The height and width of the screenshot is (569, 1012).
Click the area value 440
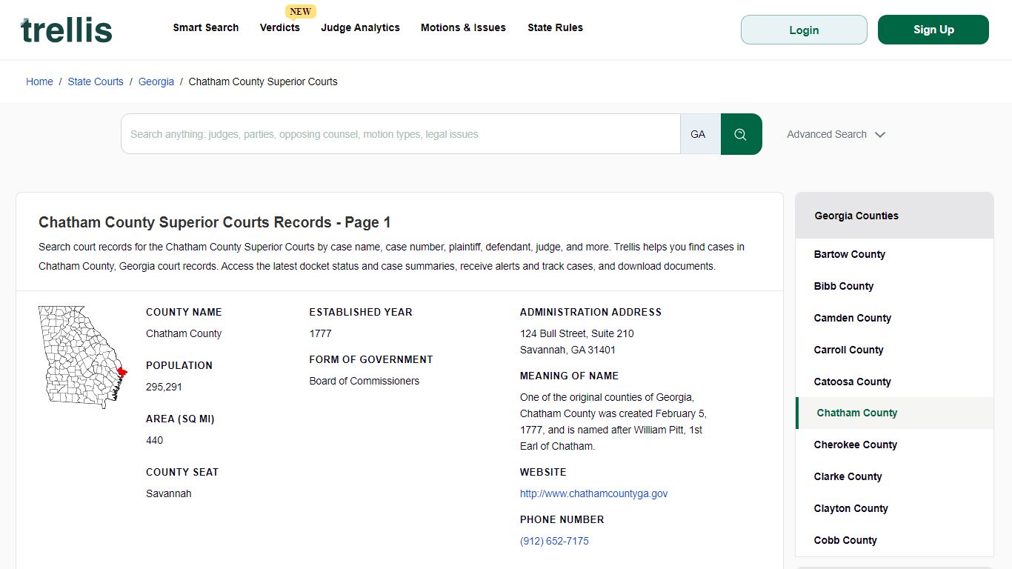coord(154,440)
